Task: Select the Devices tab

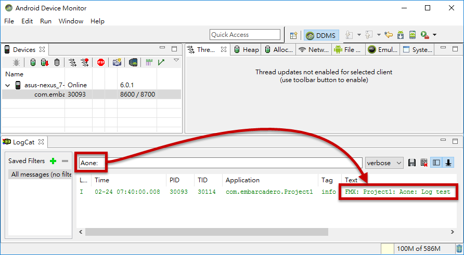Action: 24,50
